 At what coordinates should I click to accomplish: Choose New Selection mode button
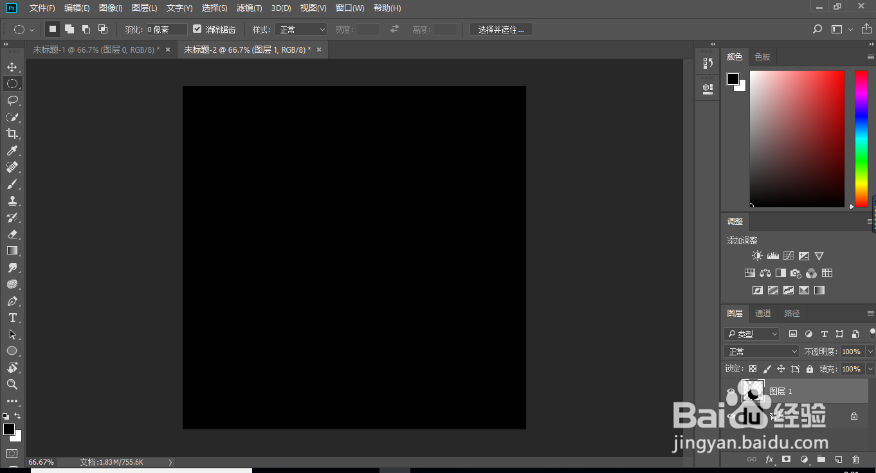point(53,29)
